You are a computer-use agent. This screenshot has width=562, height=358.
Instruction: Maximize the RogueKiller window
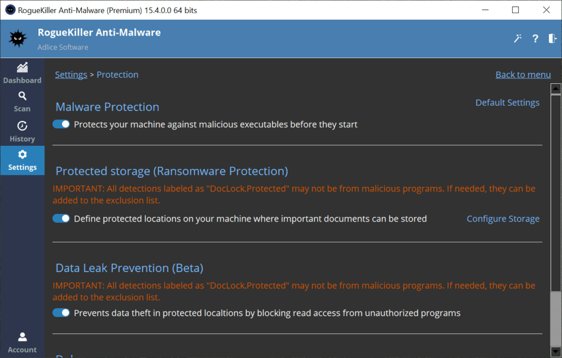click(x=515, y=10)
